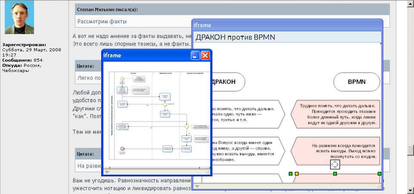Image resolution: width=414 pixels, height=194 pixels.
Task: Click the move handle with four arrows
Action: point(335,165)
